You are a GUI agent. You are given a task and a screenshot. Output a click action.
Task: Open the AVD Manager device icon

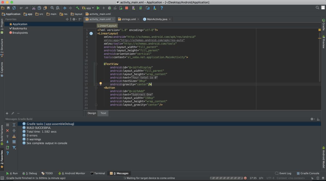pyautogui.click(x=134, y=8)
